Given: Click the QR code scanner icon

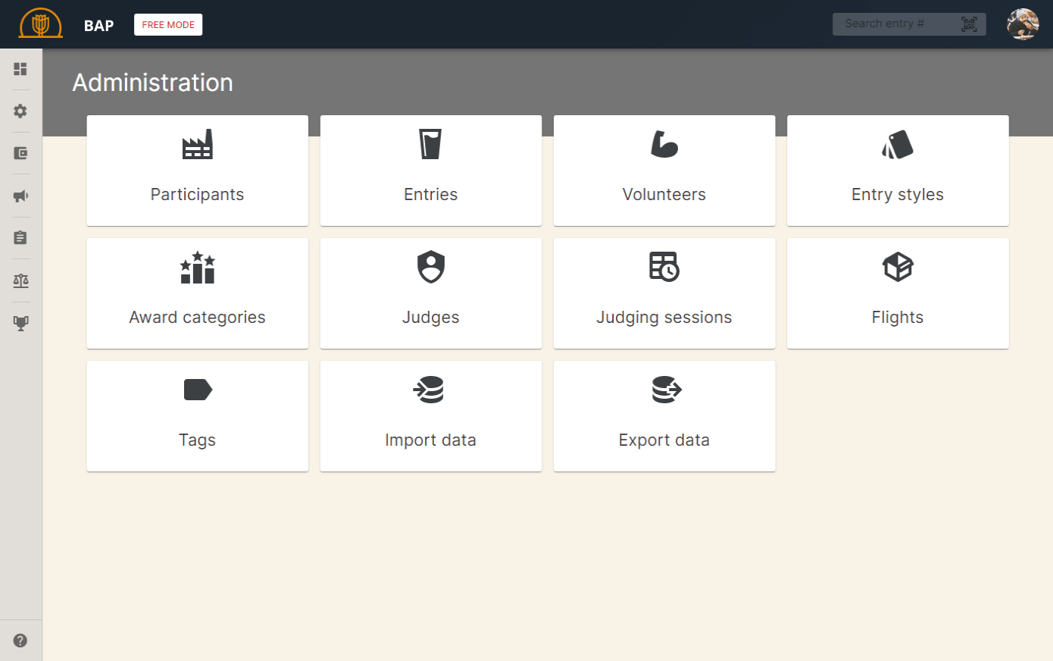Looking at the screenshot, I should click(969, 24).
